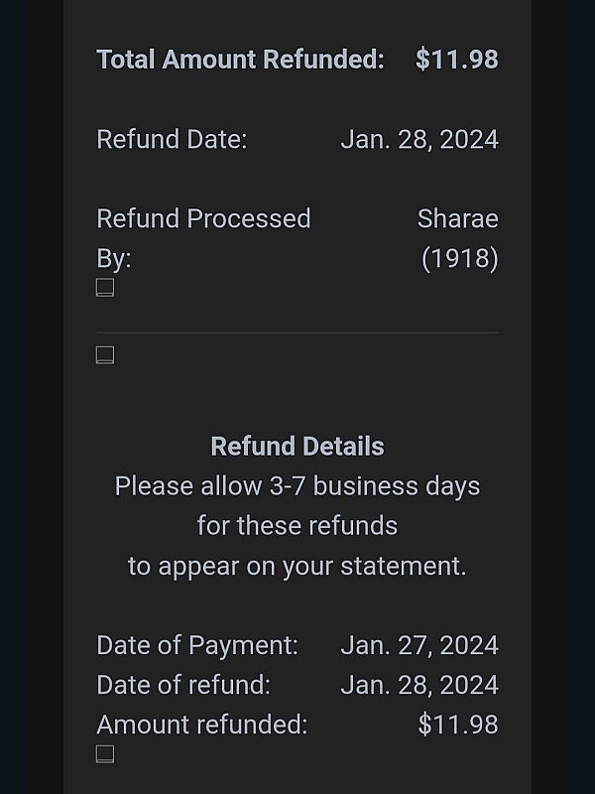Select the "Refund Details" heading
Screen dimensions: 595x794
[297, 447]
